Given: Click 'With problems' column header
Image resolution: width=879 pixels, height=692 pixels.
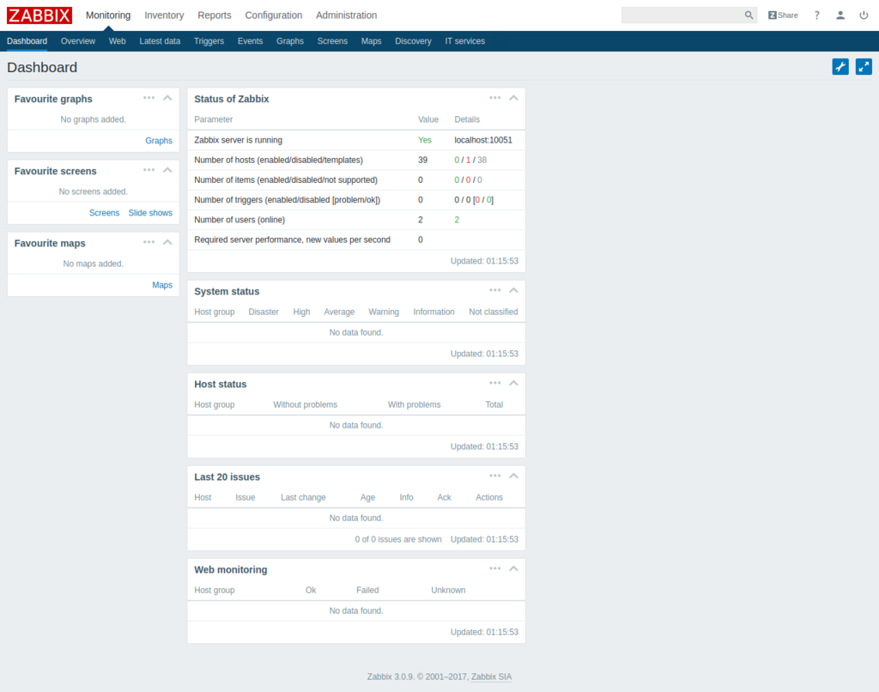Looking at the screenshot, I should pyautogui.click(x=414, y=404).
